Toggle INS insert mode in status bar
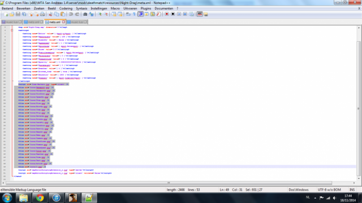 tap(352, 190)
